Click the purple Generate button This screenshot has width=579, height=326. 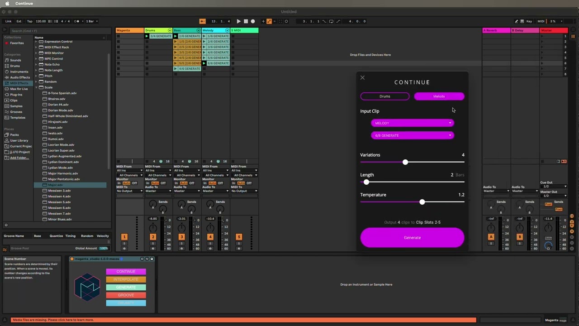412,238
